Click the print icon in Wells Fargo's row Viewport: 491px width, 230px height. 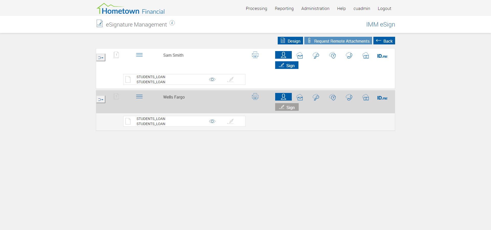(x=255, y=97)
